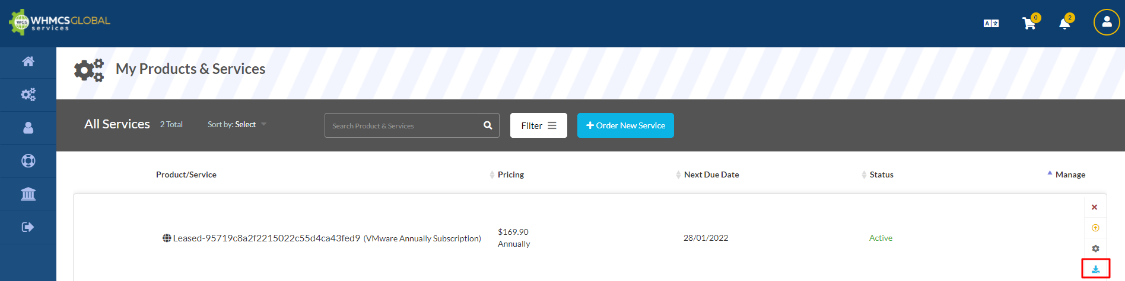Go to Home in the sidebar
The image size is (1125, 281).
[x=28, y=62]
